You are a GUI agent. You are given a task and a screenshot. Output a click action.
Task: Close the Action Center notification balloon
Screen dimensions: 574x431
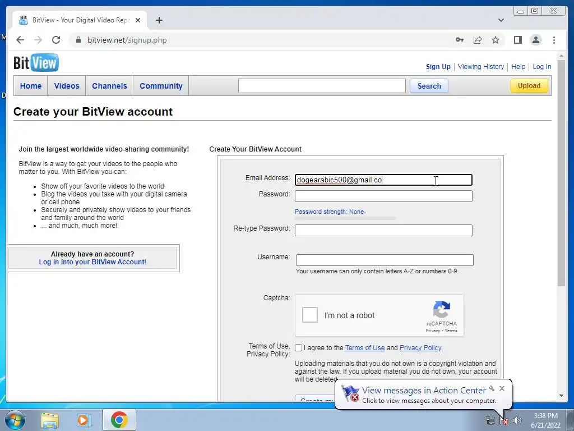point(502,388)
